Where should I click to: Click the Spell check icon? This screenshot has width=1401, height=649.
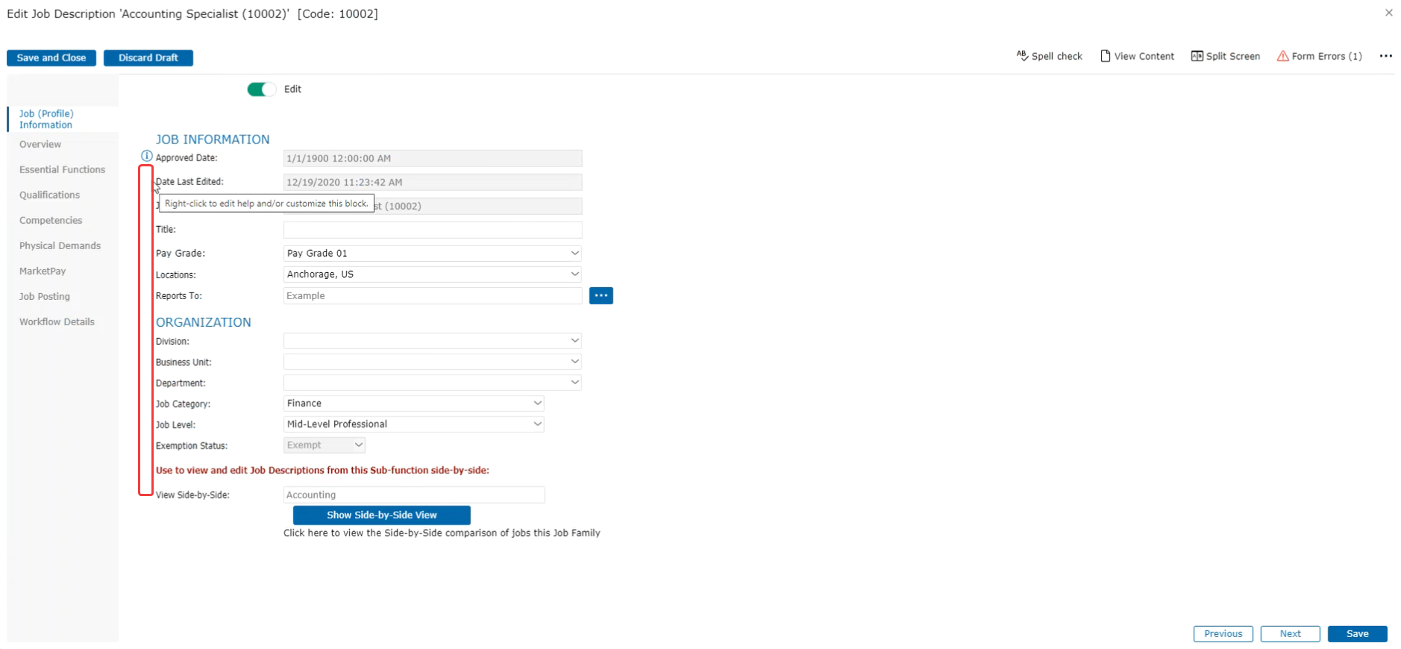tap(1022, 56)
